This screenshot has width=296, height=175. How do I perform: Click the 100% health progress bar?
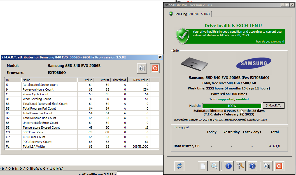click(232, 106)
